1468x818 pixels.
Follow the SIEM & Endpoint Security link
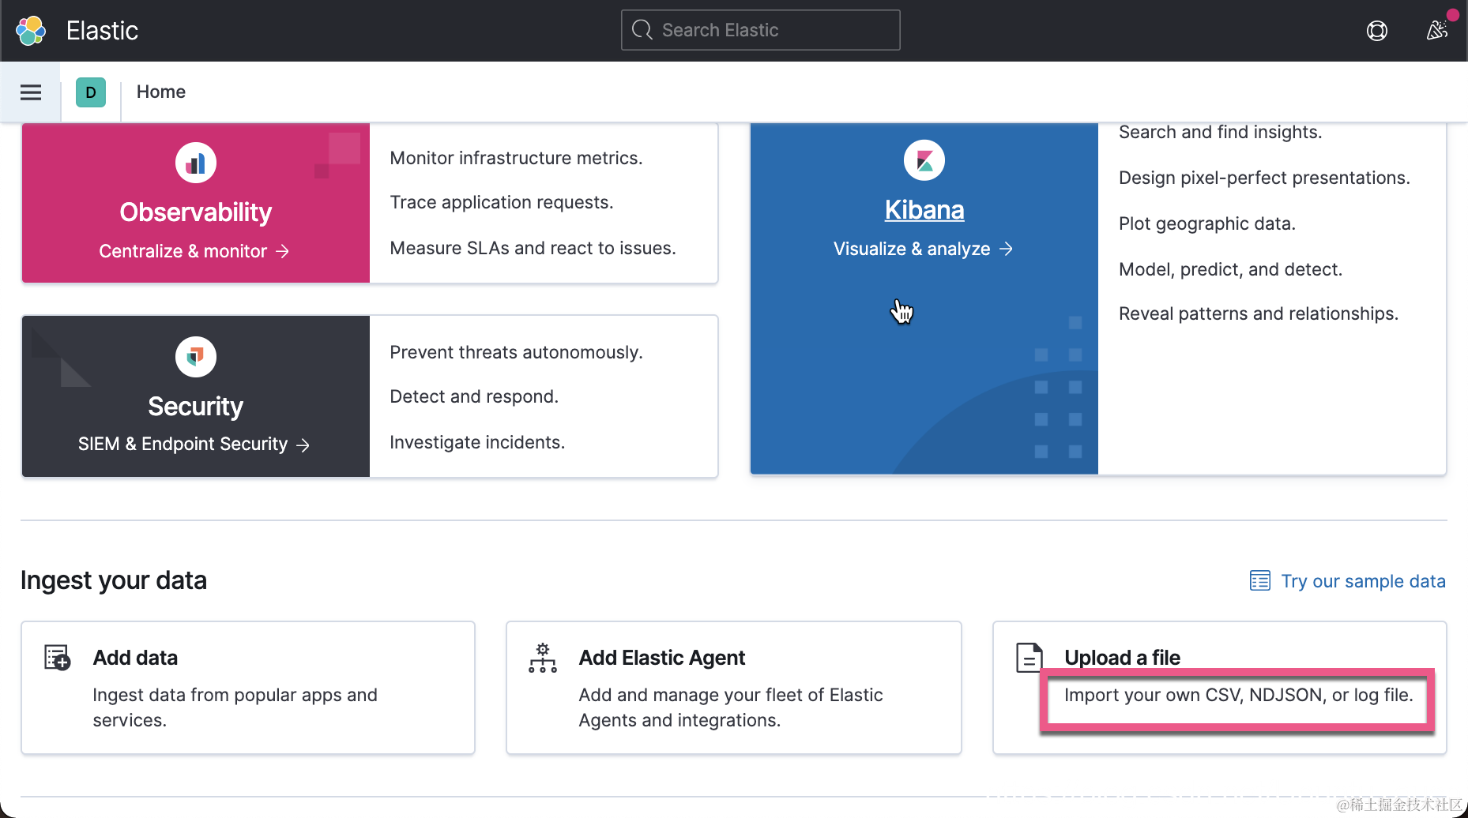(x=194, y=445)
